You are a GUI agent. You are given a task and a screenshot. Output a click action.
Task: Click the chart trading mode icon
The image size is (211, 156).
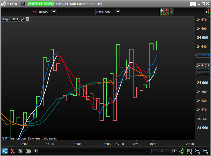pyautogui.click(x=181, y=151)
